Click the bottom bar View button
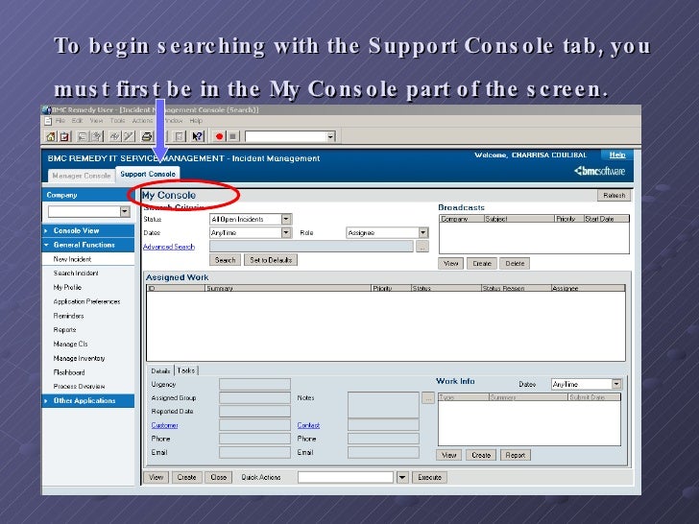 point(156,477)
